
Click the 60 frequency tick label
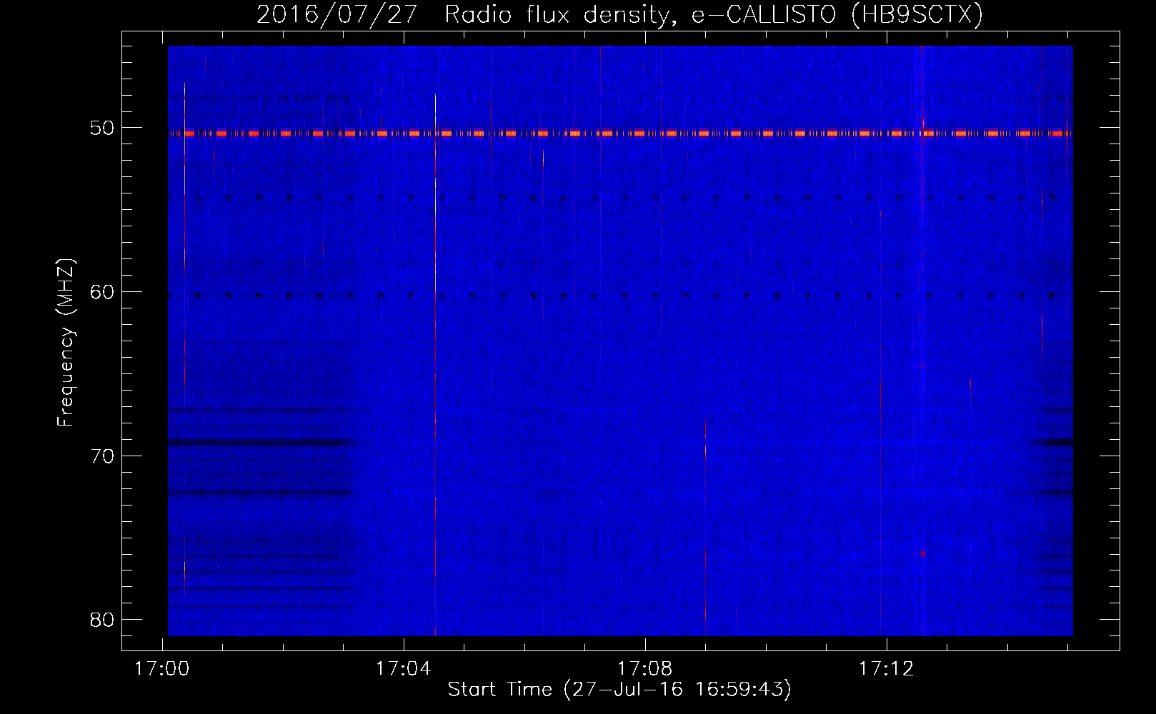(102, 291)
